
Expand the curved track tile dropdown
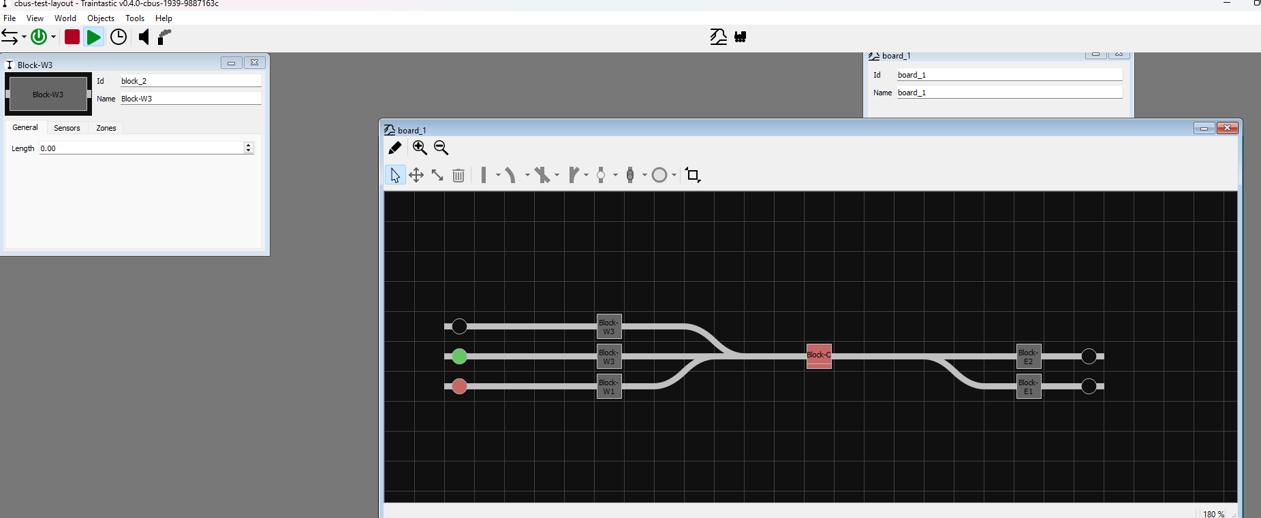point(527,176)
